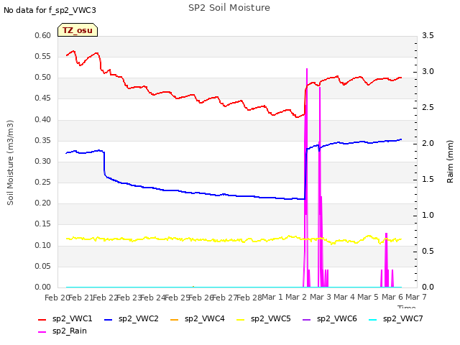Click the yellow sp2_VWC5 legend swatch

241,320
